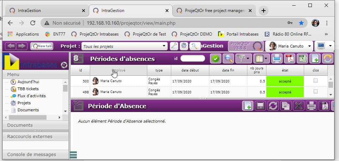Click the accepté status of row 498
Image resolution: width=339 pixels, height=161 pixels.
click(x=285, y=92)
